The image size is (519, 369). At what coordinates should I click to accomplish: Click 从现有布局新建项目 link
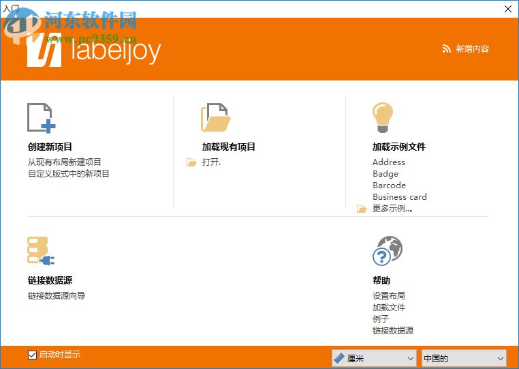tap(65, 162)
